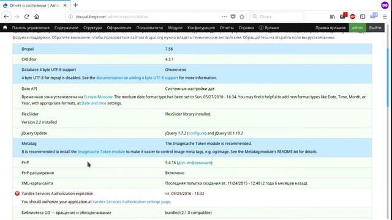The image size is (392, 220).
Task: Toggle the sidebar view icon
Action: click(x=363, y=16)
